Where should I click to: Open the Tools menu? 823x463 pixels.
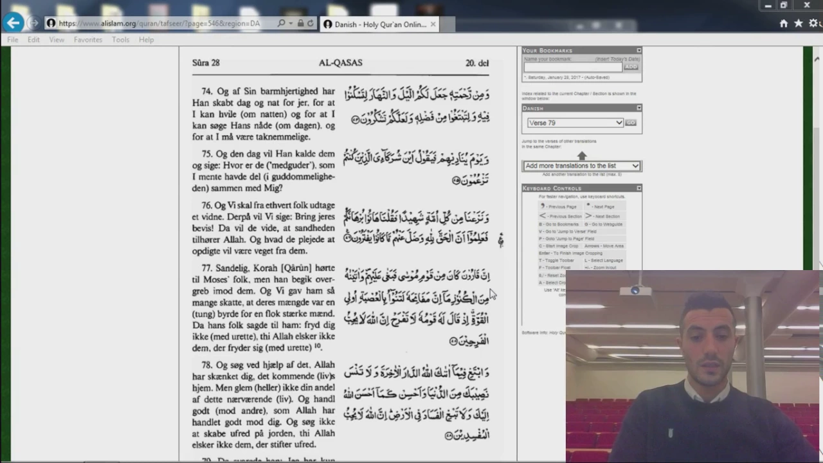(120, 40)
